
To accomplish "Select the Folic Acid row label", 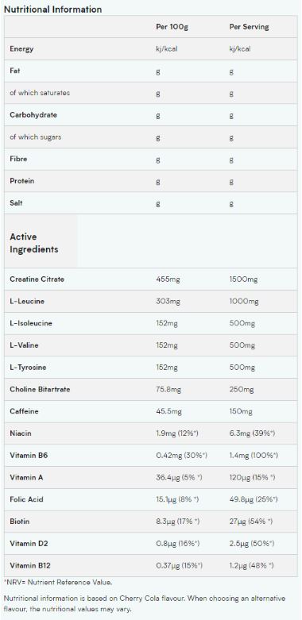I will tap(26, 499).
